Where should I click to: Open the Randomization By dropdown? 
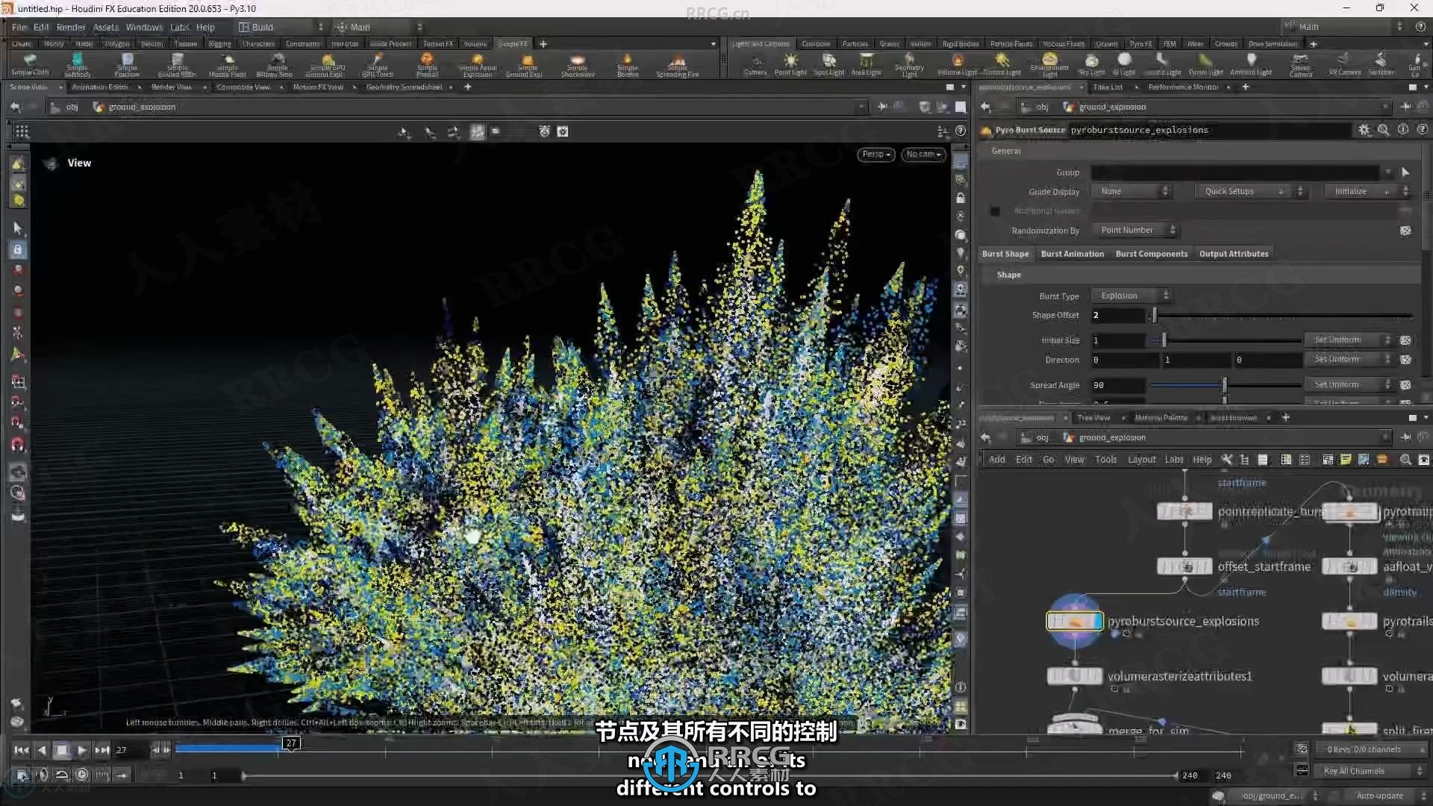click(x=1134, y=231)
